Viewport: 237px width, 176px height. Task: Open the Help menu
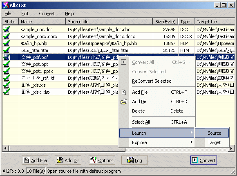click(69, 14)
